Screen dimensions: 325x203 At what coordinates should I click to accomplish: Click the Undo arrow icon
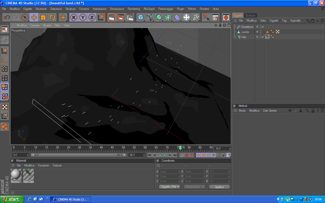tap(7, 17)
